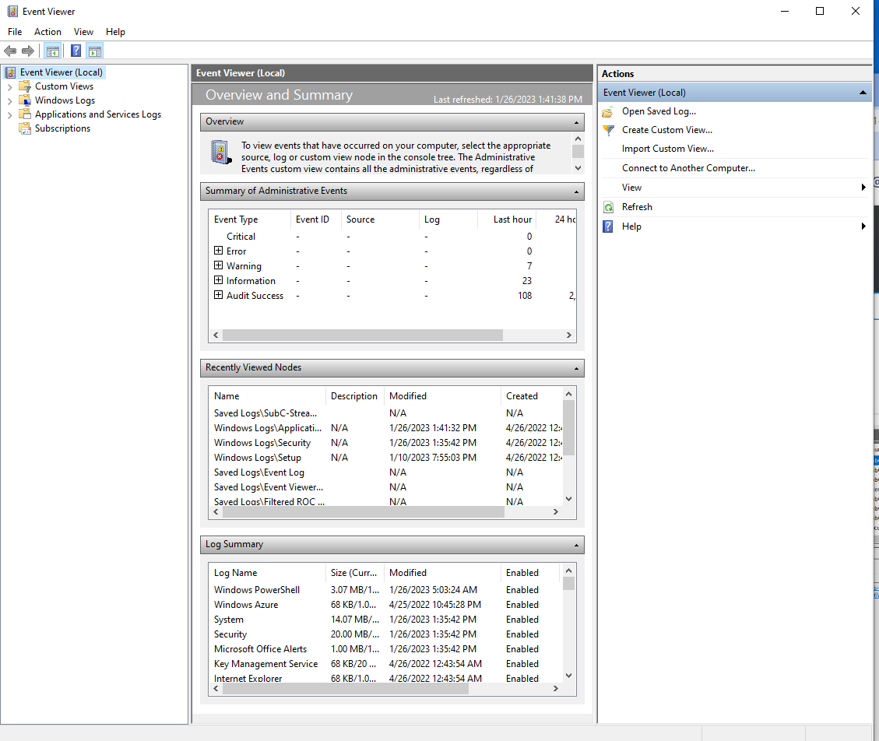Click the green Refresh icon in Actions

coord(608,207)
